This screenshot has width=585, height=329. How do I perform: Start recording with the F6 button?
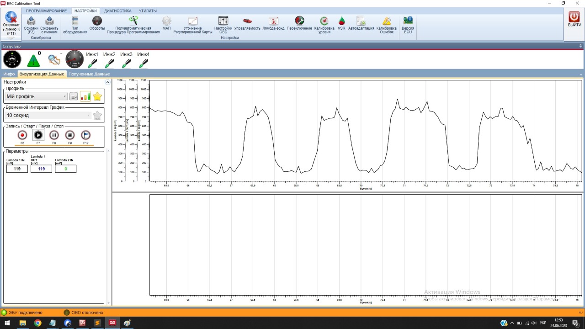tap(22, 135)
